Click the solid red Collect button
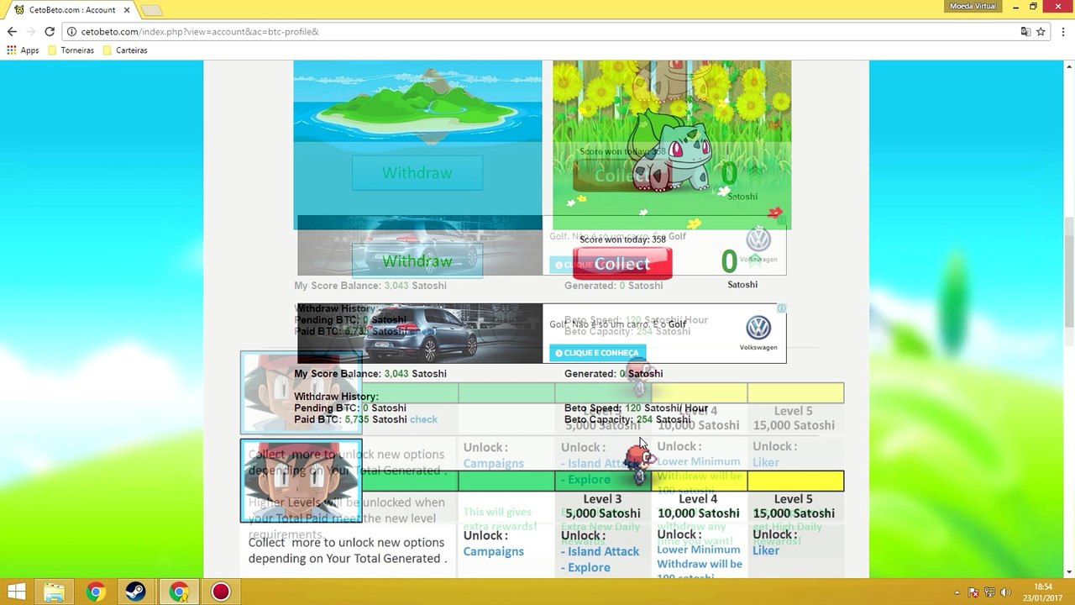Viewport: 1075px width, 605px height. pos(622,264)
